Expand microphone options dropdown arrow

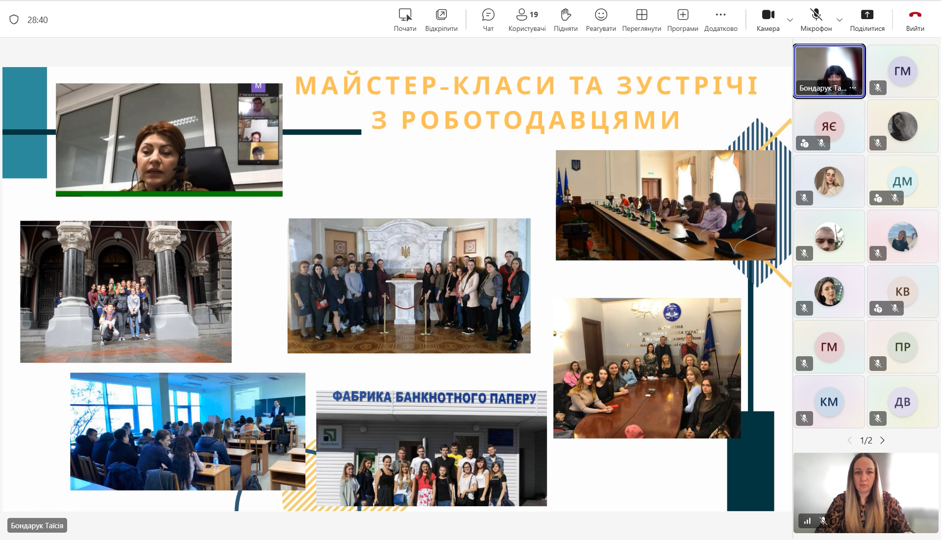[x=840, y=20]
